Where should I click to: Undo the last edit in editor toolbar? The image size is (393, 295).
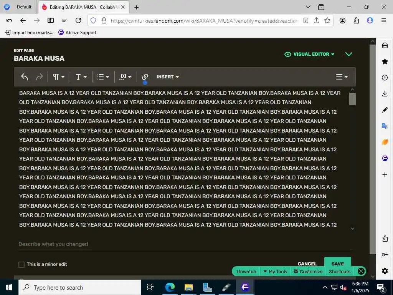(x=25, y=77)
